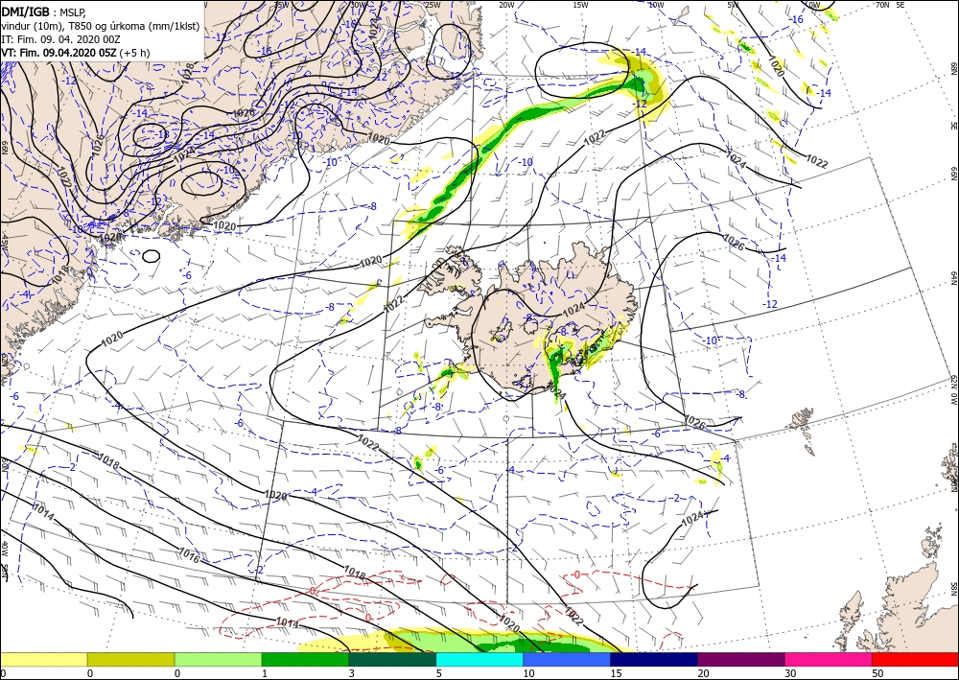Click the "5W" longitude label
Viewport: 959px width, 680px height.
click(x=732, y=5)
